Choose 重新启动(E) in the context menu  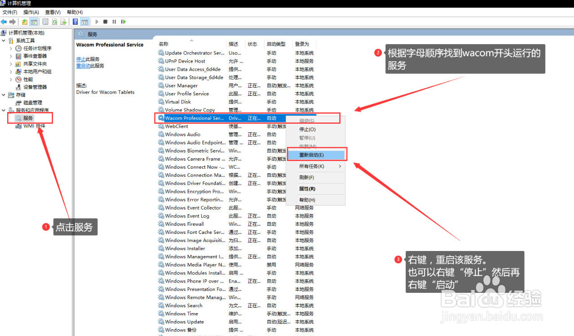point(315,155)
